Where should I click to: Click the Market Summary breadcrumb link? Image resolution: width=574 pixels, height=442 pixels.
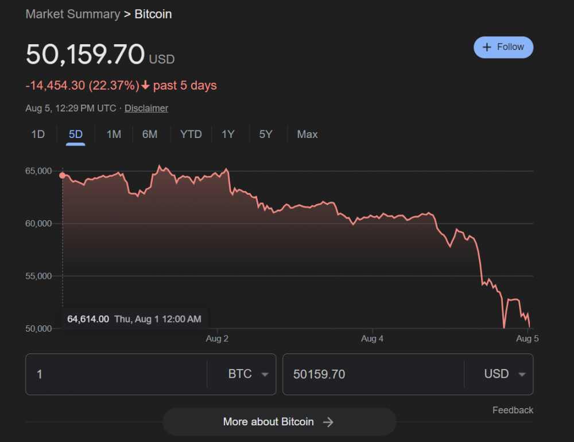(x=73, y=14)
